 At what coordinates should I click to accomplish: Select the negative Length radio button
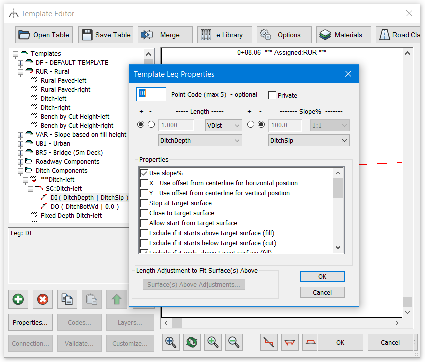tap(151, 124)
